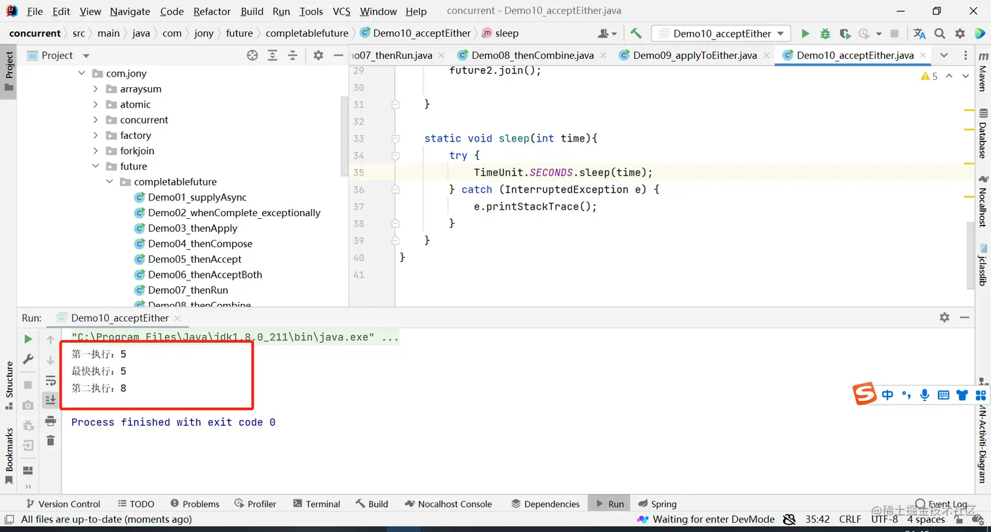Toggle the Maven tool window
The image size is (991, 532).
(982, 71)
